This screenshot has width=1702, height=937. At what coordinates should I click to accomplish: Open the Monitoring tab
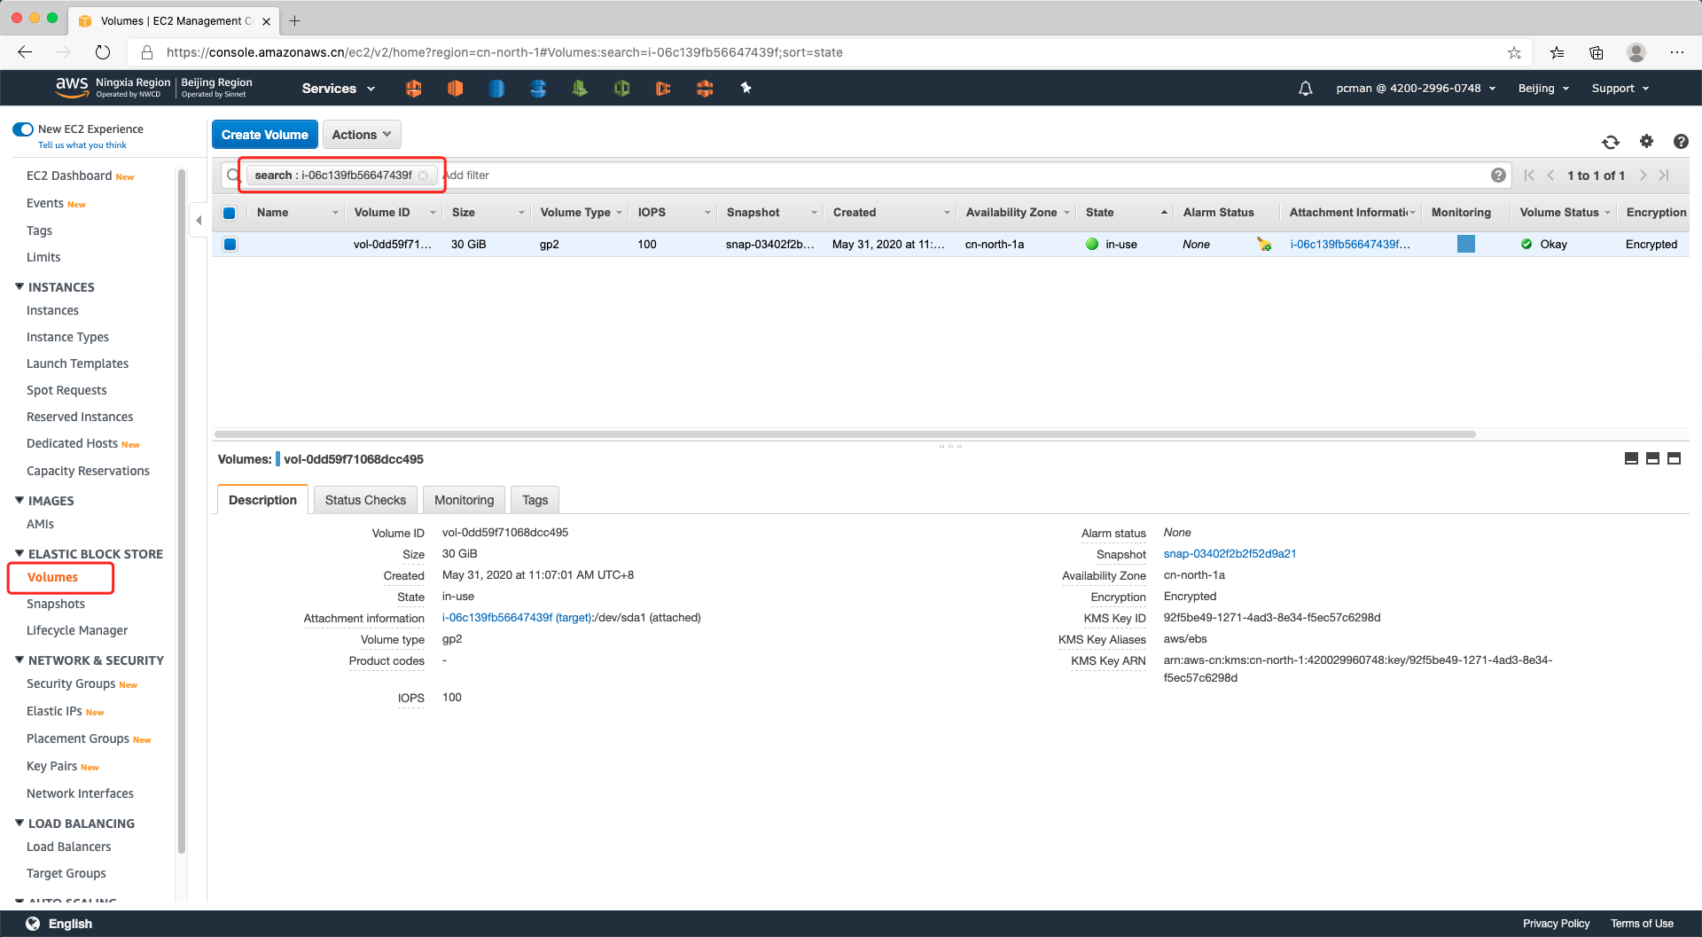coord(464,500)
